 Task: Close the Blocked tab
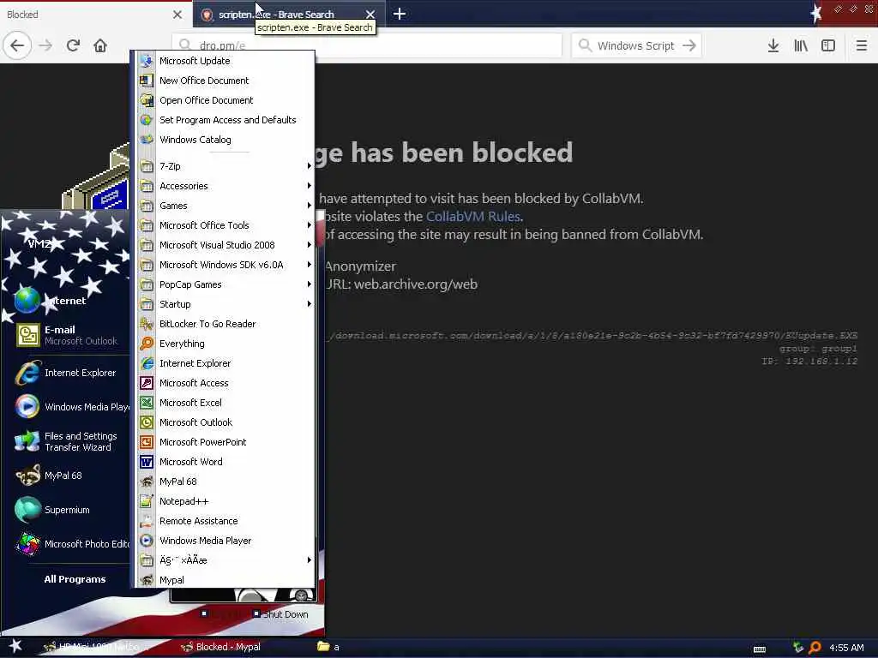point(177,15)
